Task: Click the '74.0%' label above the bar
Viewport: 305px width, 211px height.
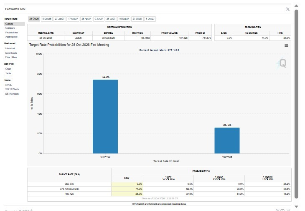Action: [x=105, y=77]
